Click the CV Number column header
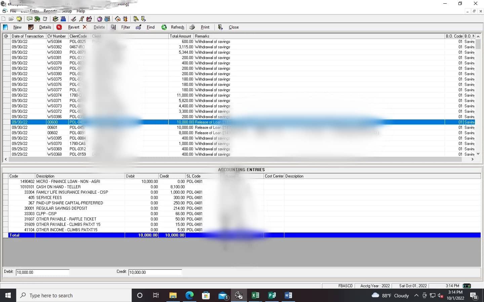The height and width of the screenshot is (302, 484). click(x=57, y=36)
